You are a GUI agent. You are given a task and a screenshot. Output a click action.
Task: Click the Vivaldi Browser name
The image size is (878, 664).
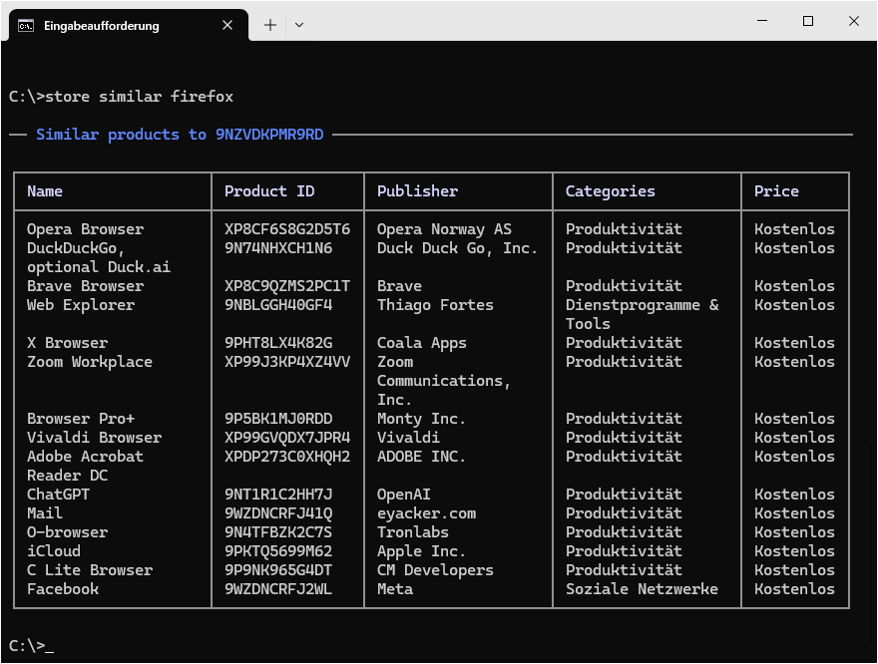coord(94,438)
